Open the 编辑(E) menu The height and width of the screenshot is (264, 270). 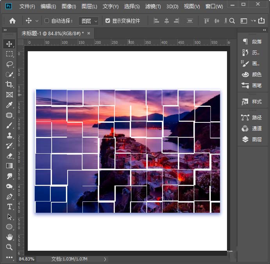tap(48, 6)
